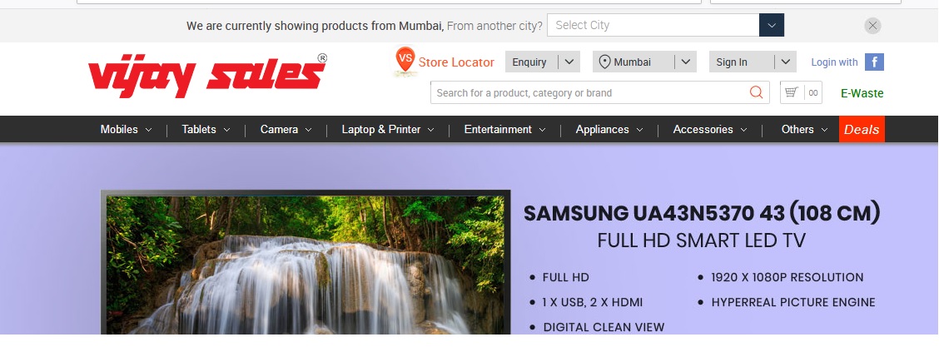This screenshot has width=939, height=347.
Task: Open the Enquiry dropdown
Action: tap(543, 62)
